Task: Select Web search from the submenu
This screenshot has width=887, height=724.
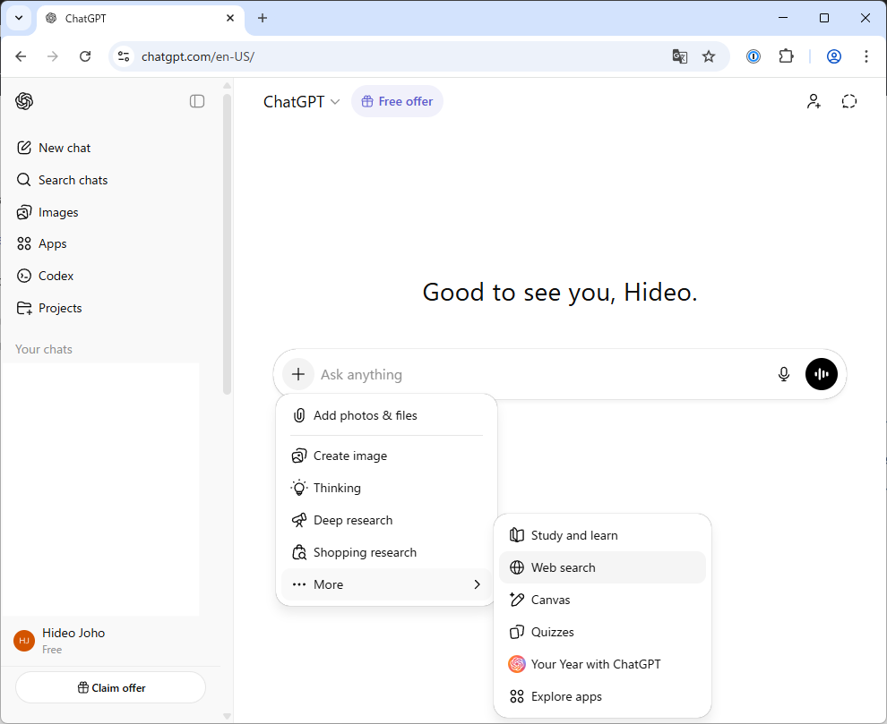Action: click(602, 567)
